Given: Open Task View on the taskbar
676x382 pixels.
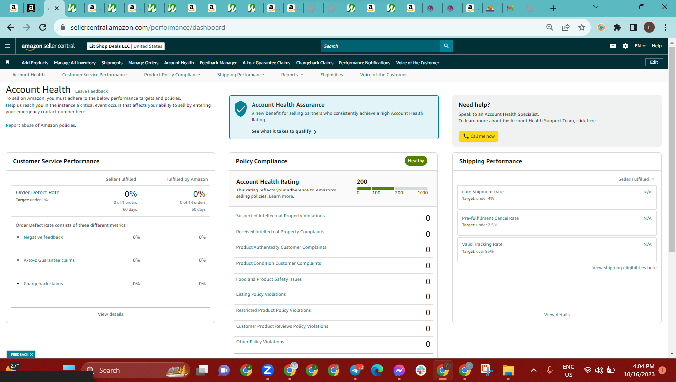Looking at the screenshot, I should click(x=202, y=370).
